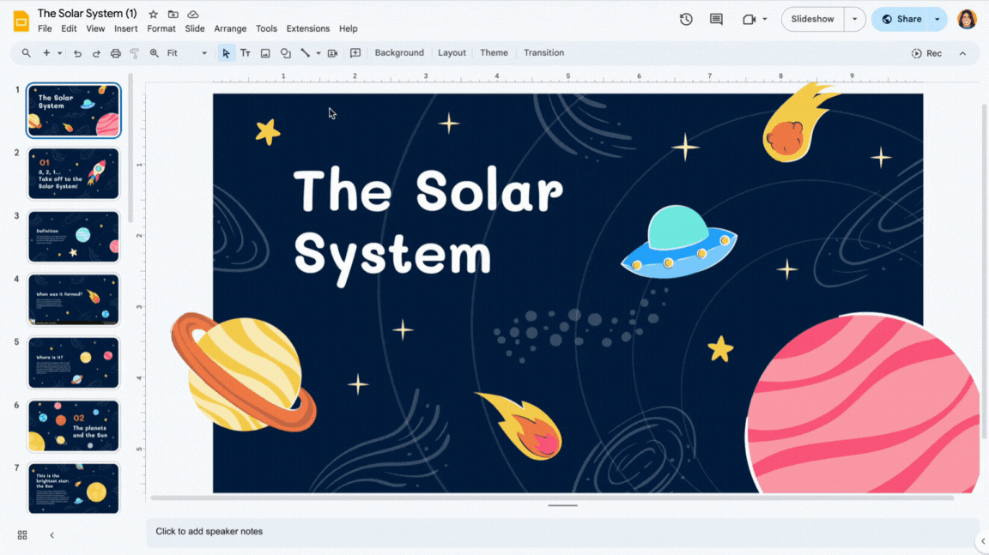The height and width of the screenshot is (555, 989).
Task: Insert an image from toolbar
Action: pyautogui.click(x=265, y=53)
